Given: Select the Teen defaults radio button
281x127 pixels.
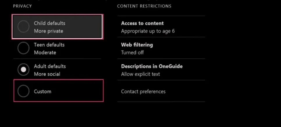Looking at the screenshot, I should [x=24, y=48].
